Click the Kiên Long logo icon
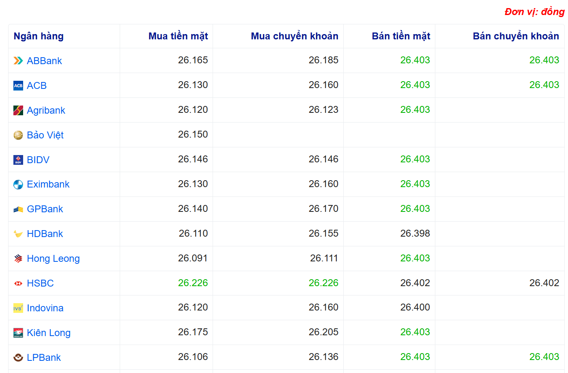The image size is (568, 373). coord(18,333)
